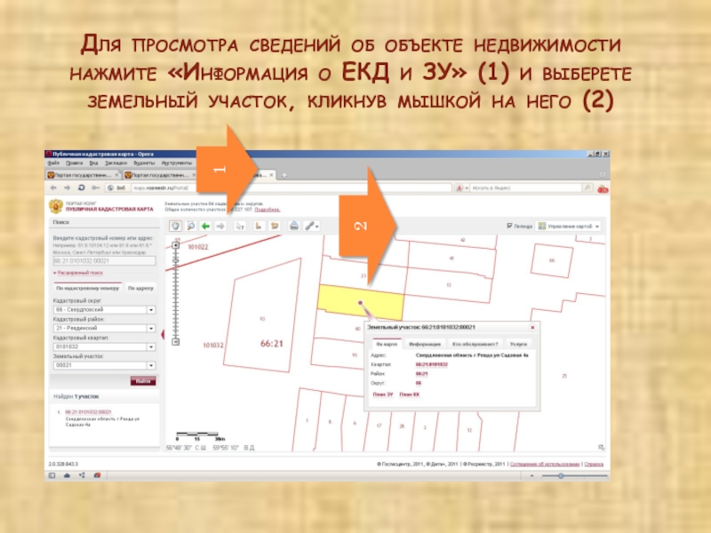
Task: Activate the zoom magnifier map tool
Action: click(x=191, y=226)
